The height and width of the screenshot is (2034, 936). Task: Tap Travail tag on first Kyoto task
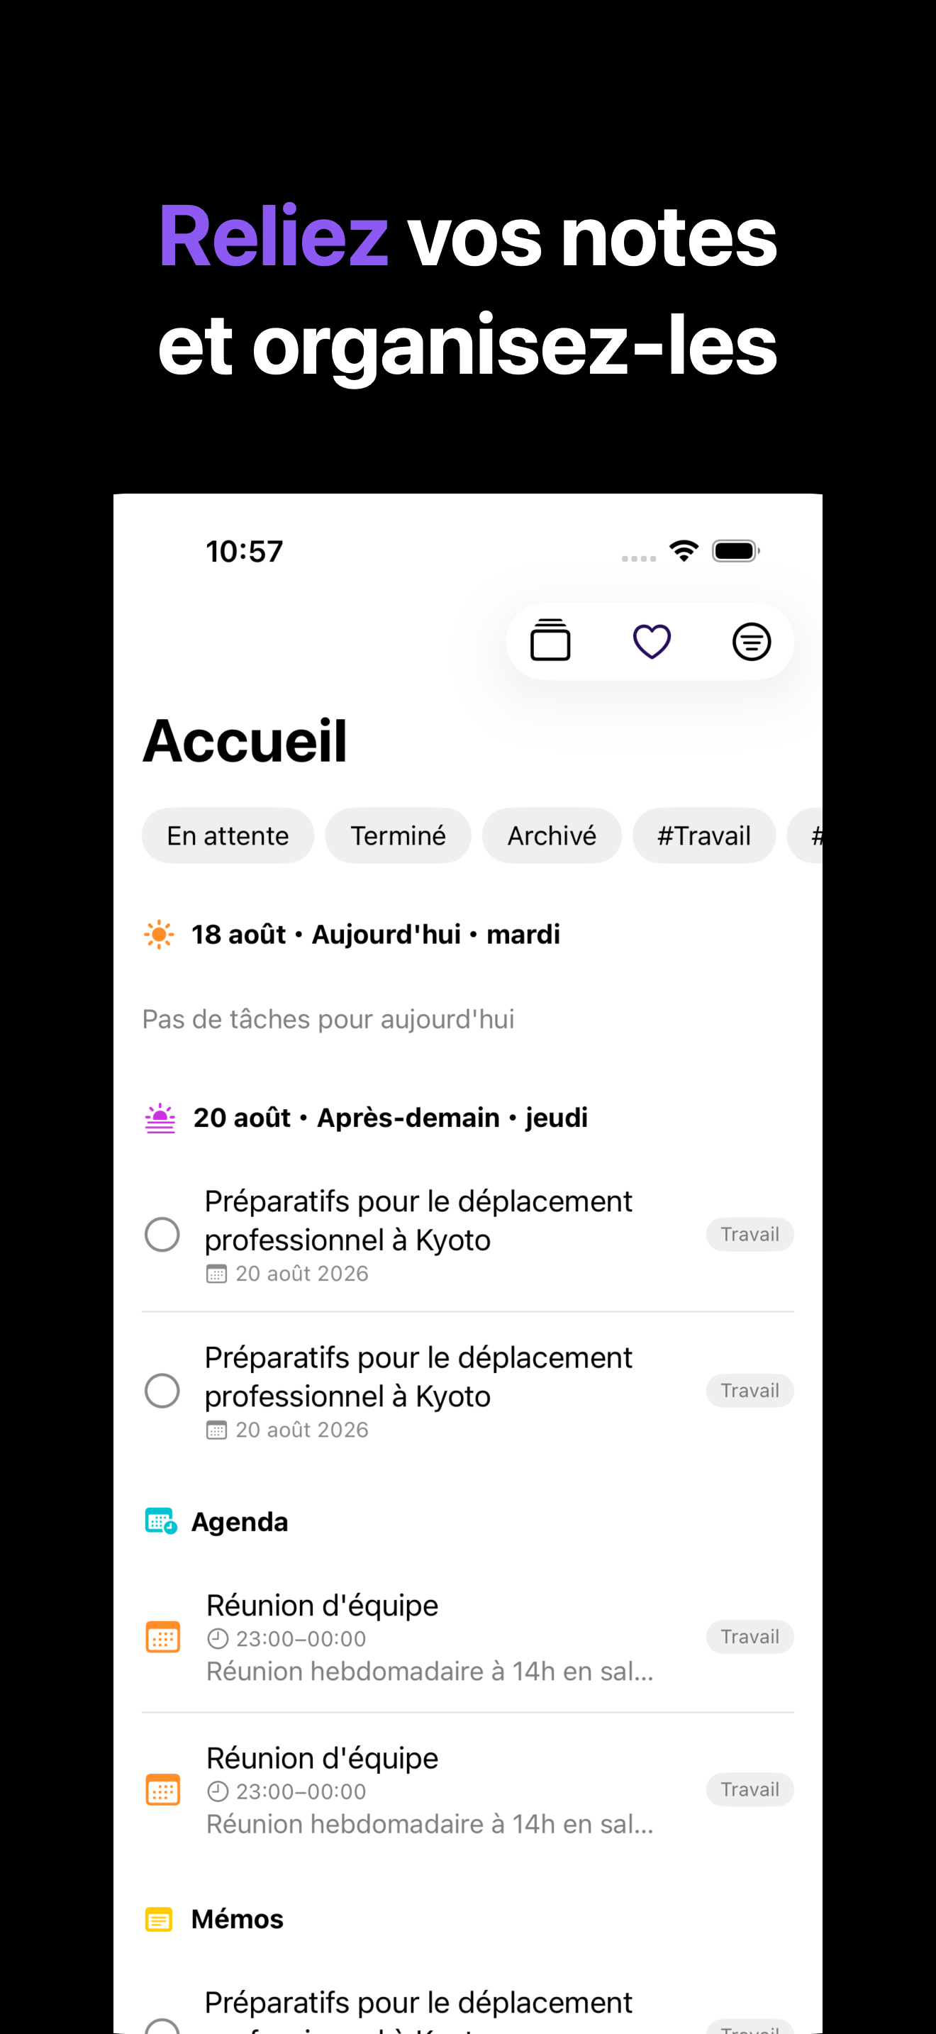[x=750, y=1234]
